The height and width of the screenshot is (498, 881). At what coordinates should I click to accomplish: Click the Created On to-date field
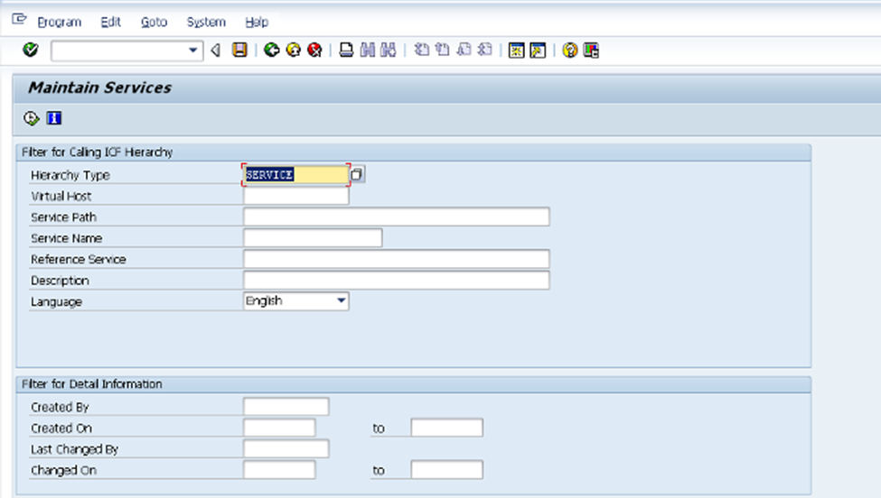[446, 428]
